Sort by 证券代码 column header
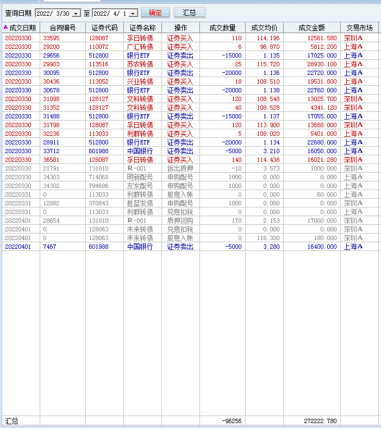 pos(104,28)
